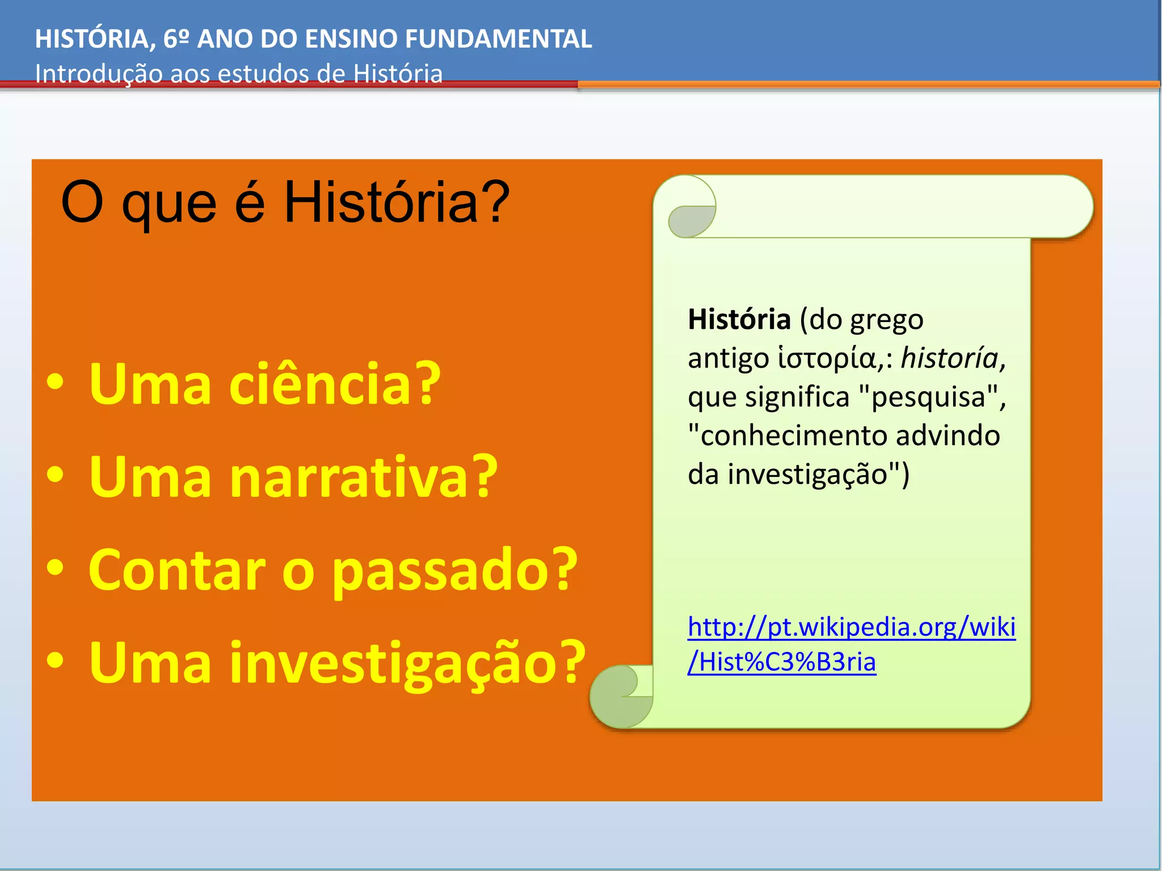This screenshot has width=1162, height=871.
Task: Click header 'HISTÓRIA, 6º ANO DO ENSINO FUNDAMENTAL'
Action: pyautogui.click(x=313, y=39)
